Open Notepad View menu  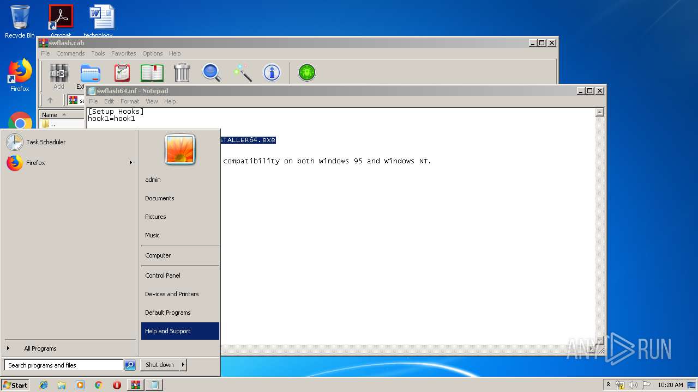(x=152, y=101)
